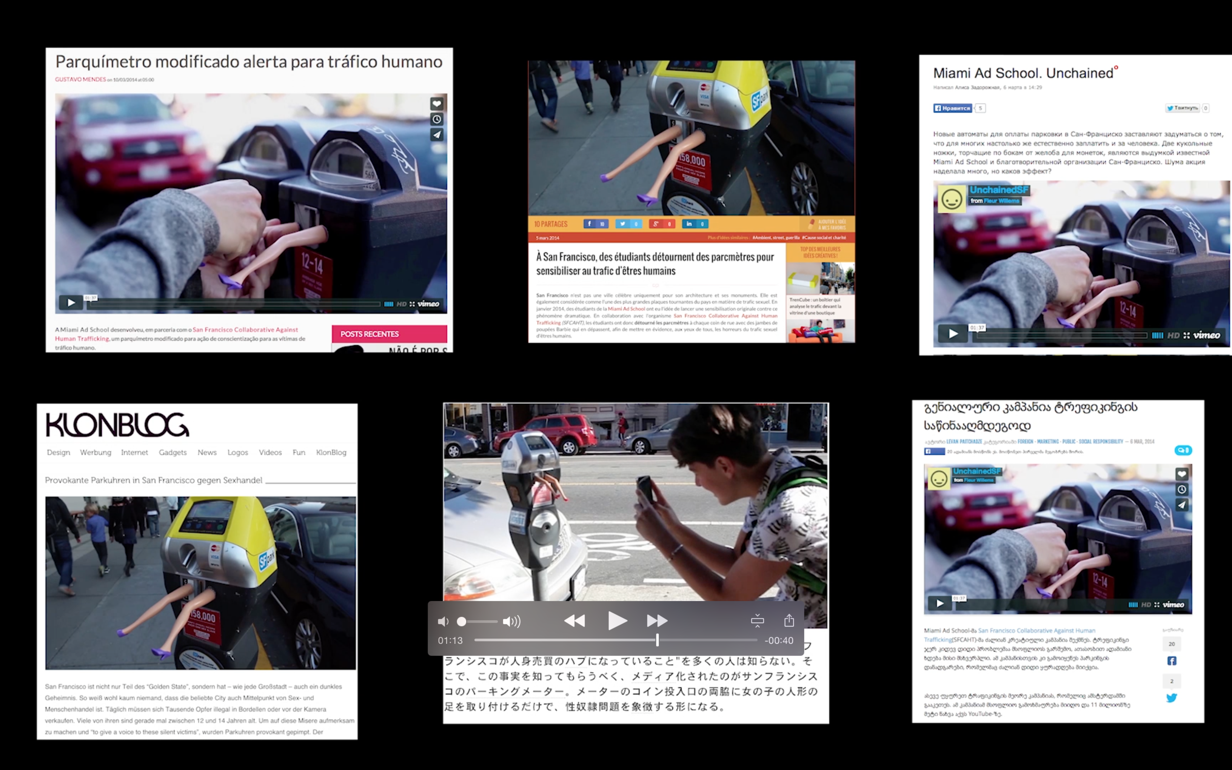Screen dimensions: 1232x770
Task: Click the Facebook Нравится like button
Action: [x=953, y=108]
